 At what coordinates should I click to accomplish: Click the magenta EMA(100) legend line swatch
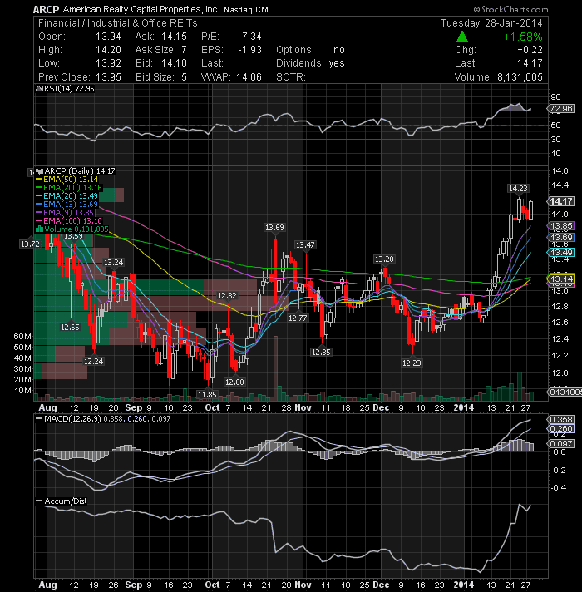pos(39,221)
